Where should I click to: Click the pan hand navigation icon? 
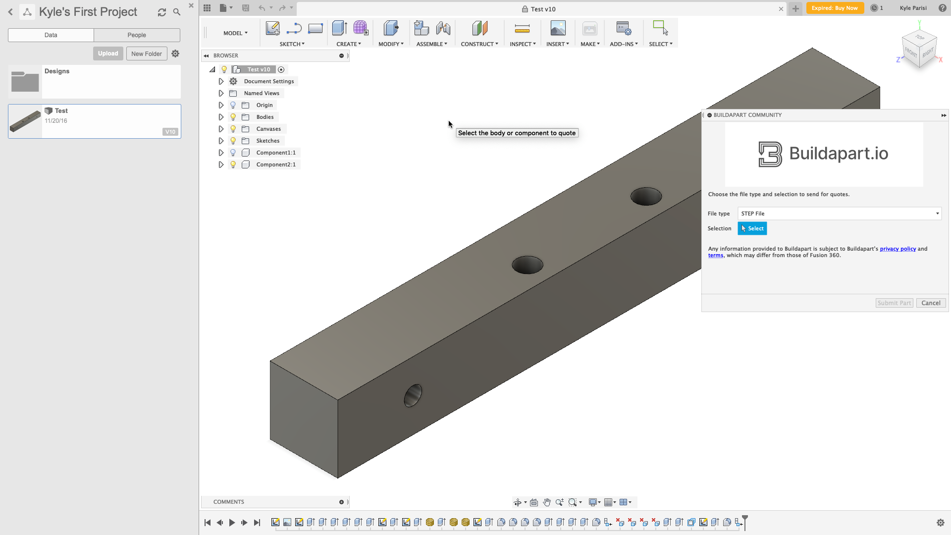click(546, 502)
